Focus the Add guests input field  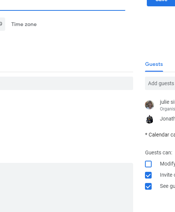pos(160,83)
